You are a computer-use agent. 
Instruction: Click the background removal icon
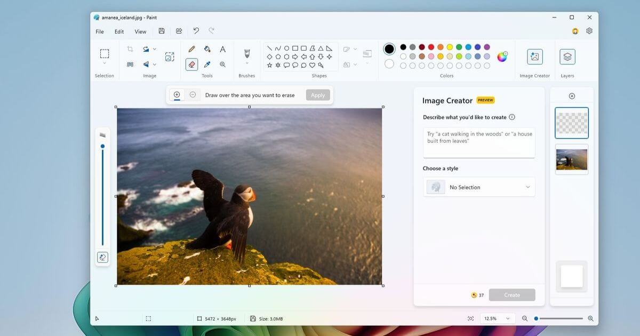[130, 64]
